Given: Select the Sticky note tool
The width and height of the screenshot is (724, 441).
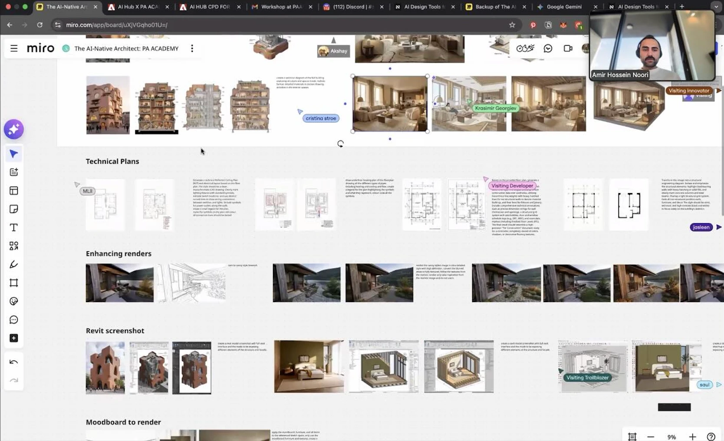Looking at the screenshot, I should tap(14, 209).
